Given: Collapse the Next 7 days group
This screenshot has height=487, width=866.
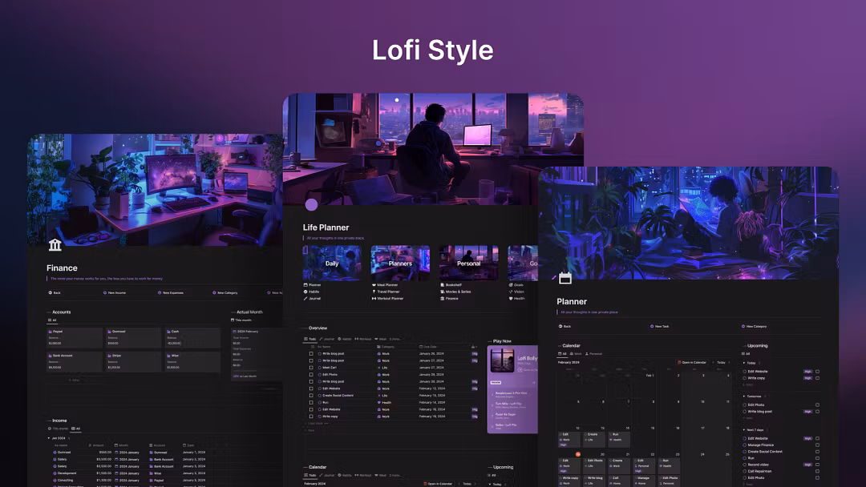Looking at the screenshot, I should 743,430.
